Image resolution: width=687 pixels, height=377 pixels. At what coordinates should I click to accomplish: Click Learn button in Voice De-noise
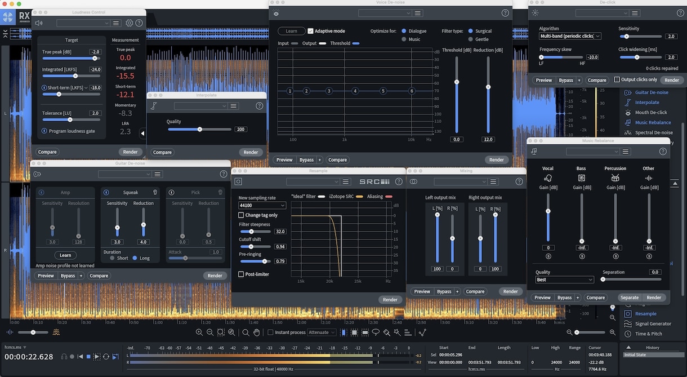291,31
